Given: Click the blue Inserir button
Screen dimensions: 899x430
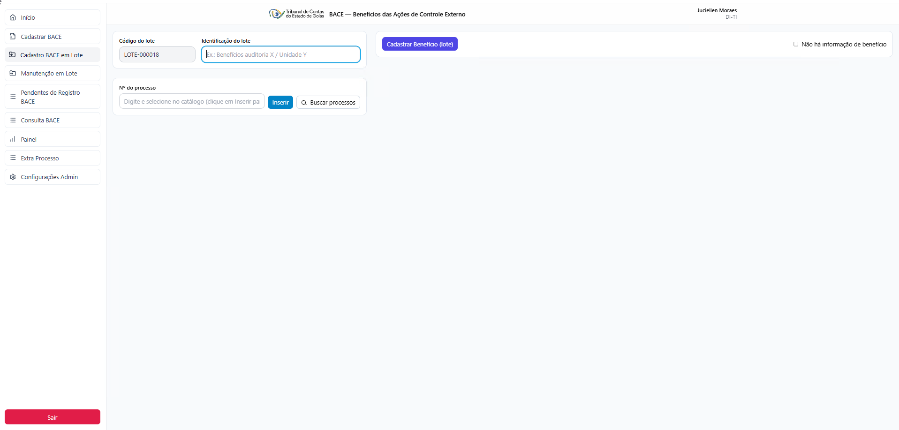Looking at the screenshot, I should point(280,102).
